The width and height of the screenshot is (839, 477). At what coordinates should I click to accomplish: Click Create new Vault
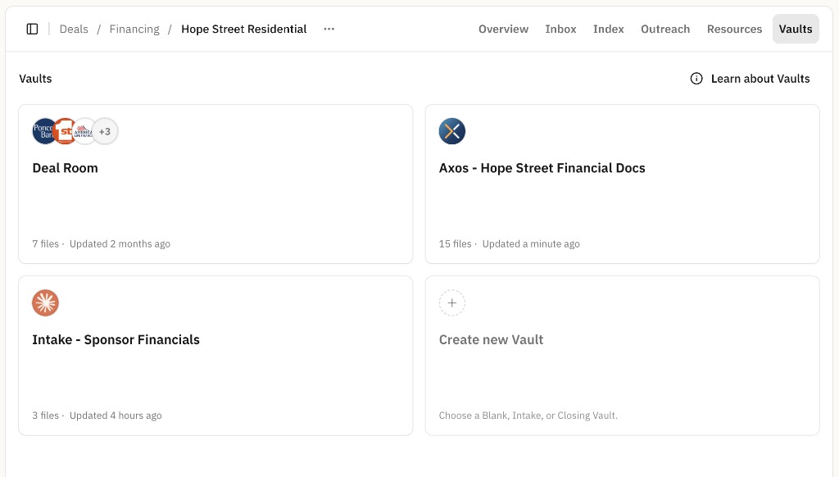click(492, 340)
